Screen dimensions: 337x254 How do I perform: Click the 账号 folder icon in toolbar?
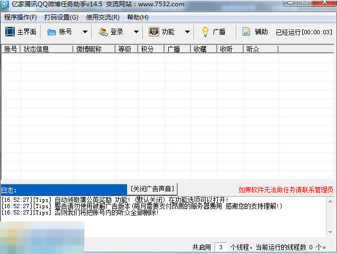52,32
